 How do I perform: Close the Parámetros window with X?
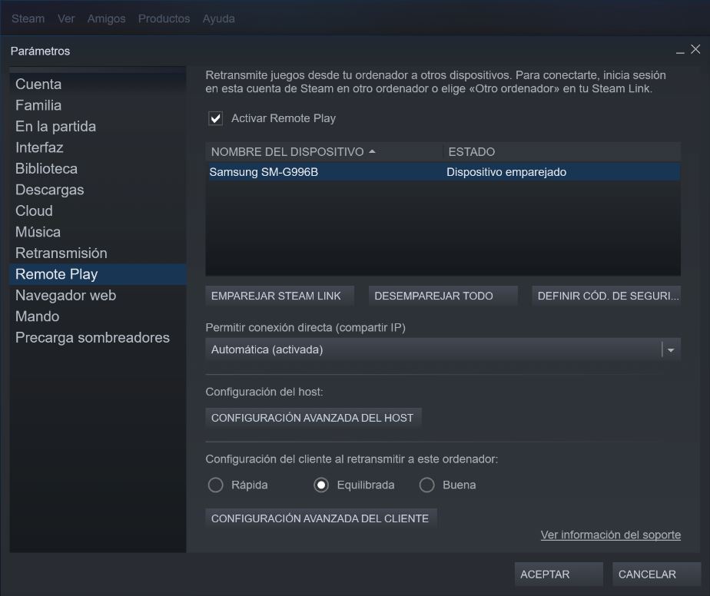point(695,50)
